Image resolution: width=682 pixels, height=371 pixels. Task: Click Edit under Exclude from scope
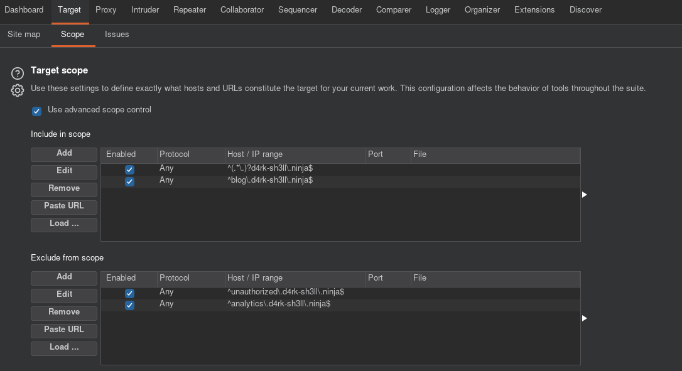tap(64, 295)
